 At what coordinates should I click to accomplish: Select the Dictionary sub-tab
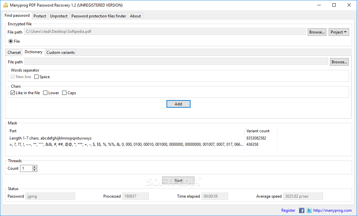point(34,52)
